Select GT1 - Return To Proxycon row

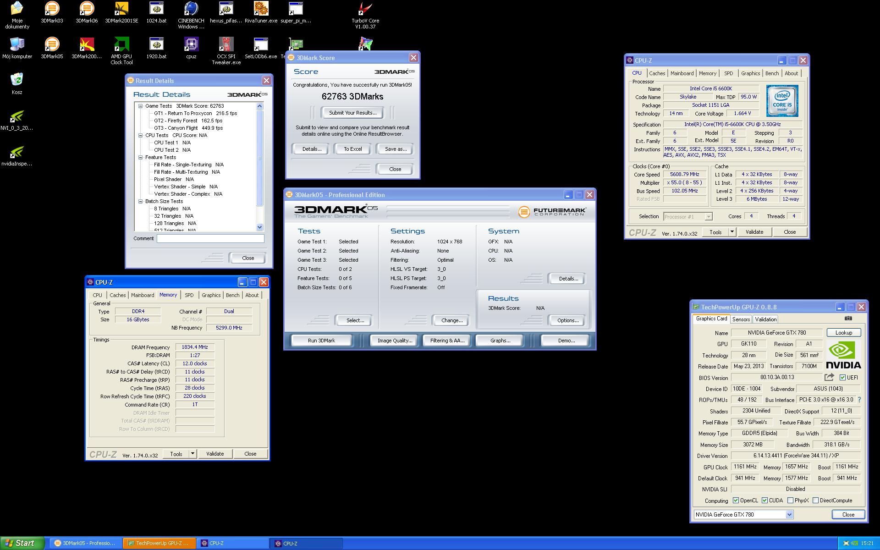(195, 113)
